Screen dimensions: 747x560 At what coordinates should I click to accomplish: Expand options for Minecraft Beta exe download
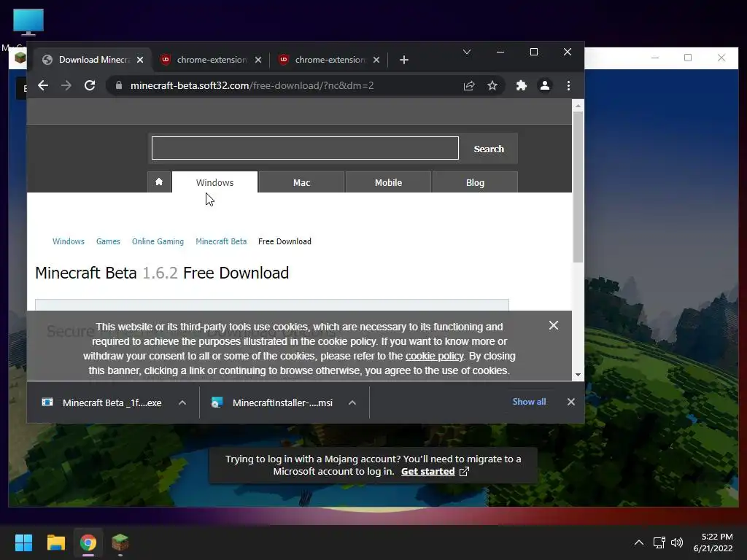pyautogui.click(x=182, y=402)
